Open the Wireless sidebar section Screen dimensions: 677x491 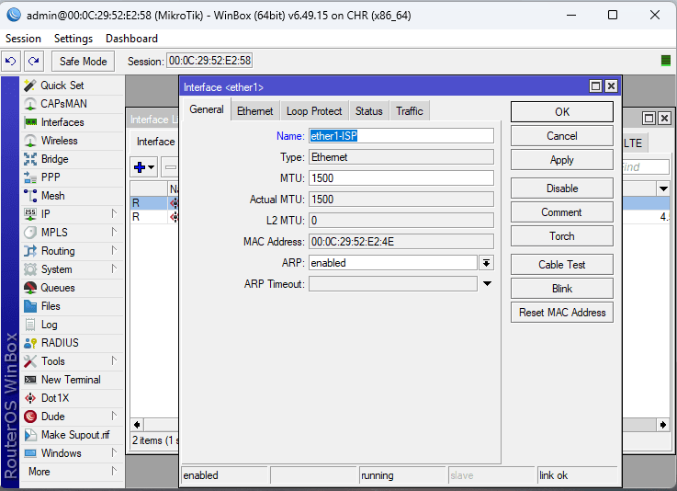(59, 141)
